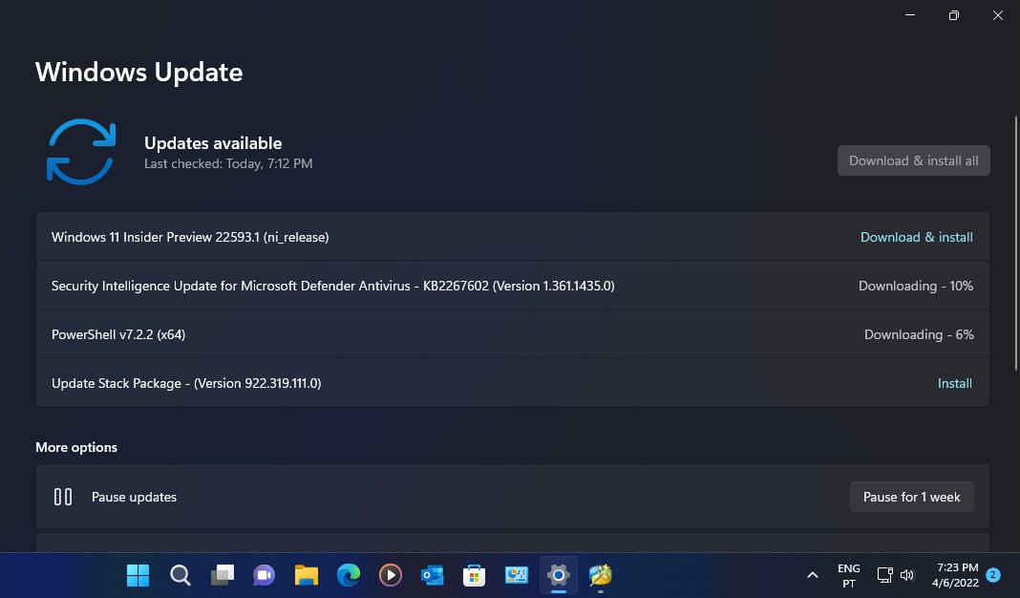Launch Teams Chat from taskbar

[x=265, y=575]
